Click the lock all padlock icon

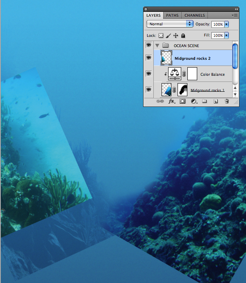click(183, 36)
